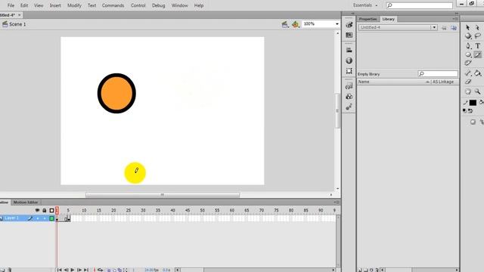
Task: Toggle timeline loop playback
Action: point(101,270)
